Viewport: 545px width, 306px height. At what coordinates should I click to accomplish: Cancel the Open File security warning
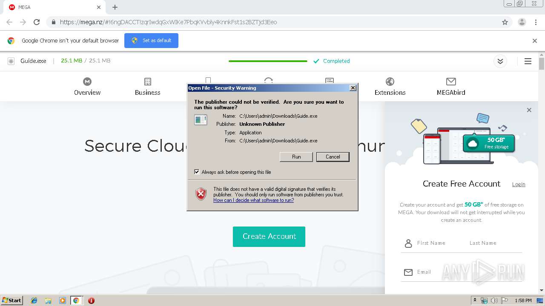(x=333, y=157)
